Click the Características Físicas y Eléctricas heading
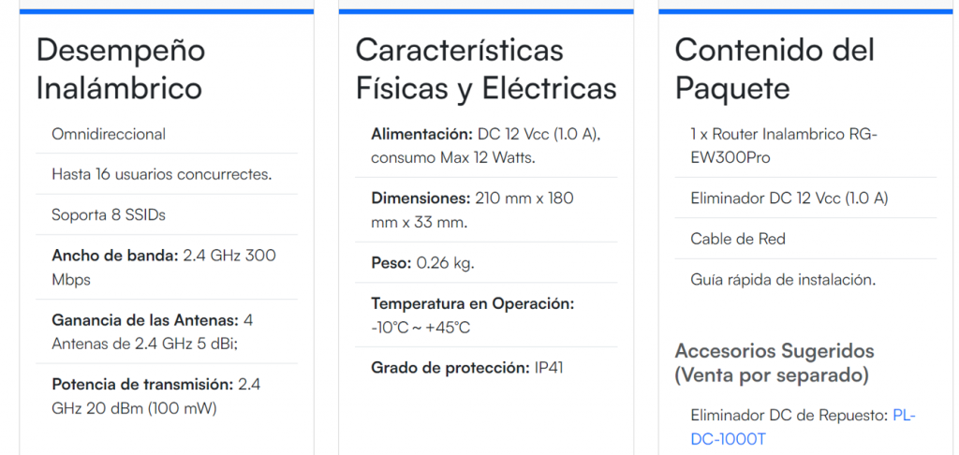959x455 pixels. pyautogui.click(x=486, y=69)
